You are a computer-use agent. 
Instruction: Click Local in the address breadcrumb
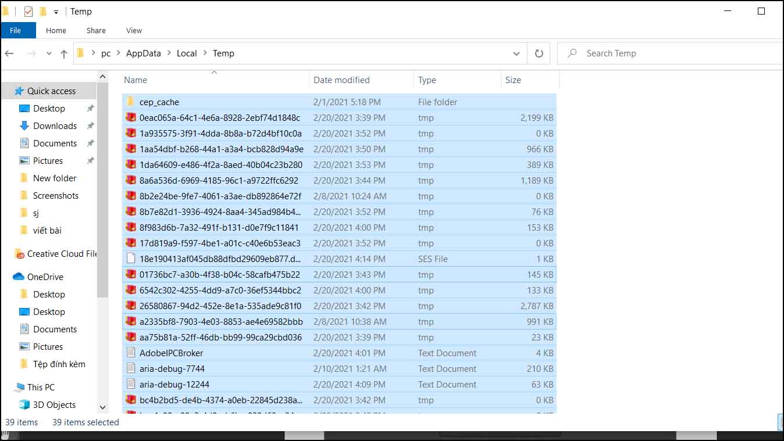coord(187,53)
